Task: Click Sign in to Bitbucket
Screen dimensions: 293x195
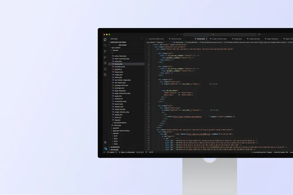Action: (128, 152)
